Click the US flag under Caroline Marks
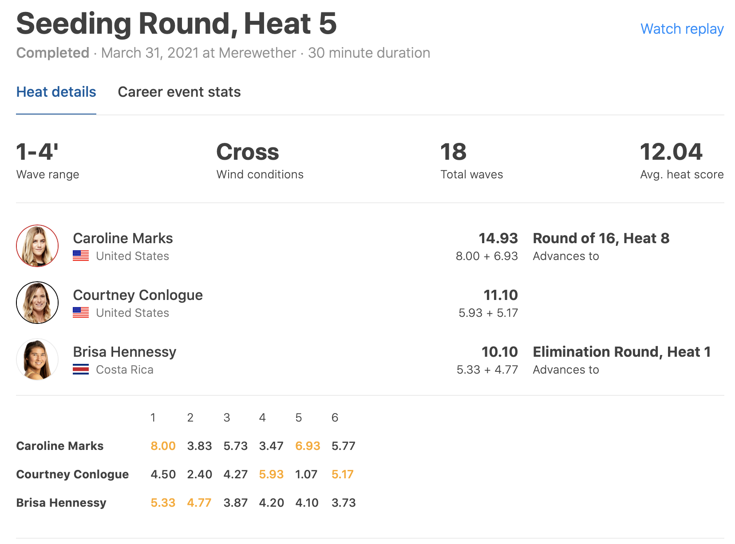735x544 pixels. (x=81, y=256)
